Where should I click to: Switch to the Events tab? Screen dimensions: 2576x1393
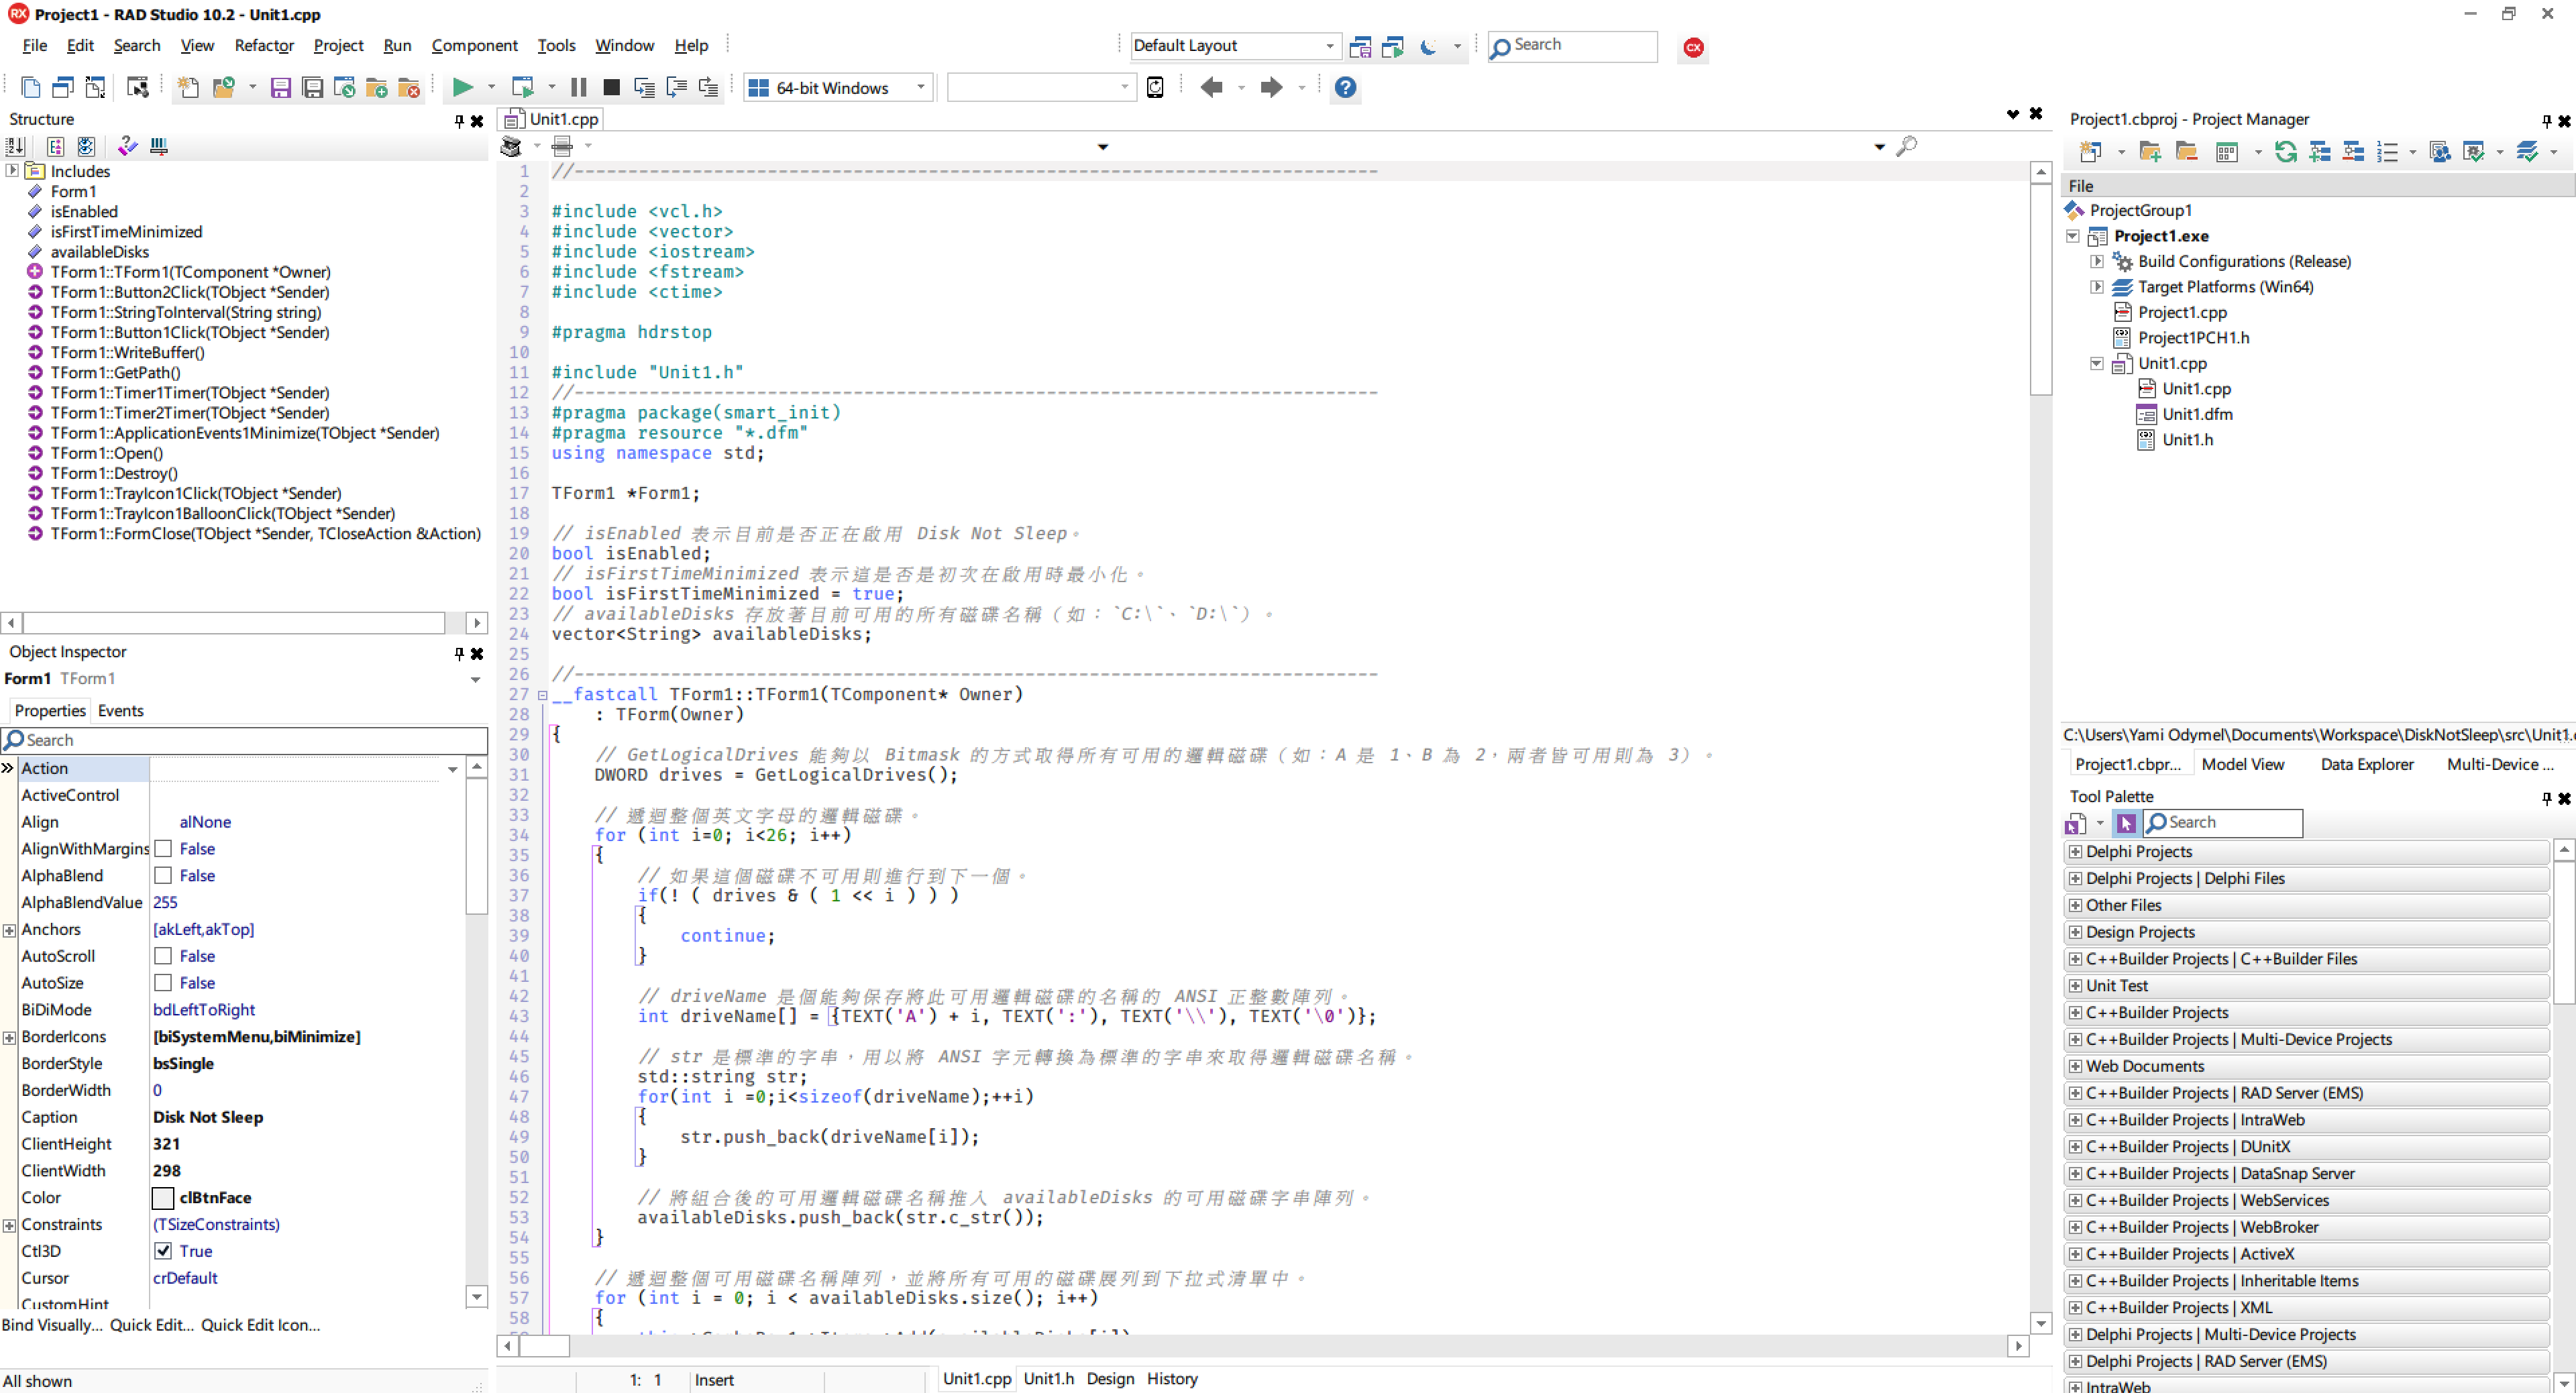(x=120, y=711)
